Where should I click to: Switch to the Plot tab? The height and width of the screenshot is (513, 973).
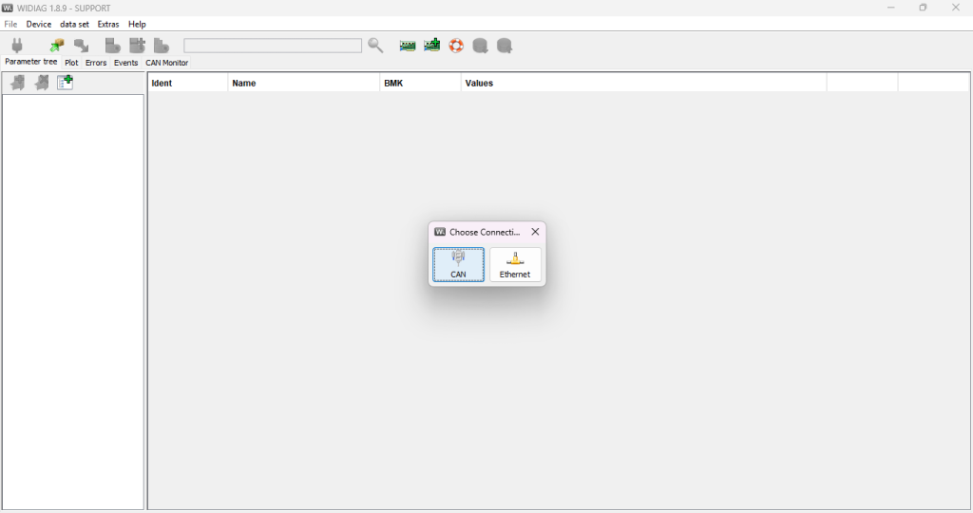click(x=71, y=63)
